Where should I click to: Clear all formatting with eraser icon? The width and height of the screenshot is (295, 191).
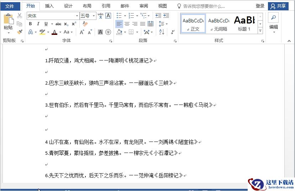coord(85,24)
